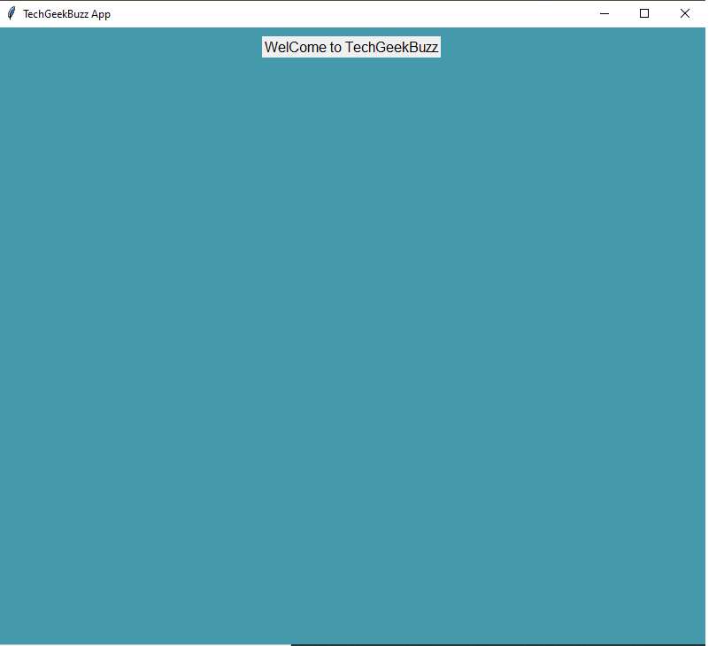Click the white strip at window's bottom-left edge
The width and height of the screenshot is (724, 646).
142,644
